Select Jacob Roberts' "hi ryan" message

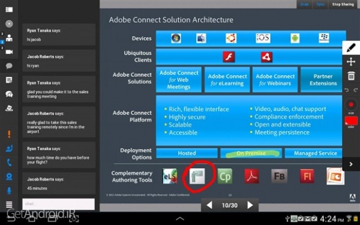[59, 61]
